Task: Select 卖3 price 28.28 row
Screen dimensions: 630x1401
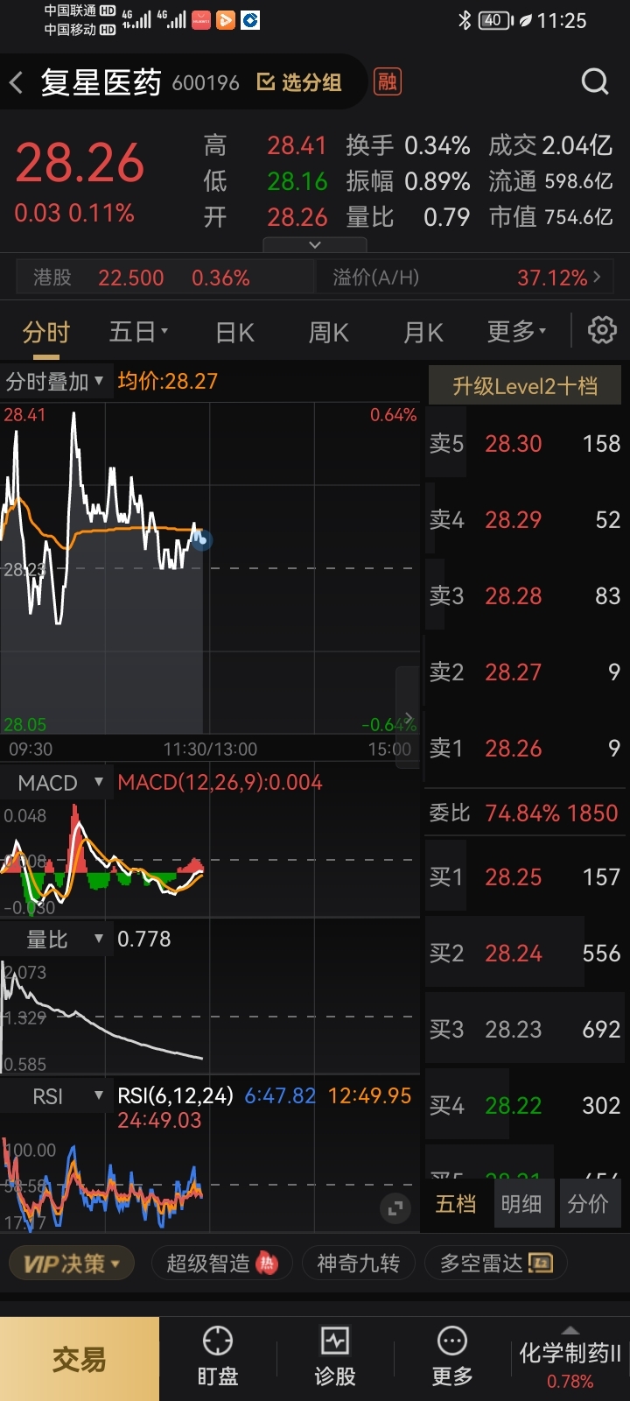Action: click(x=525, y=596)
